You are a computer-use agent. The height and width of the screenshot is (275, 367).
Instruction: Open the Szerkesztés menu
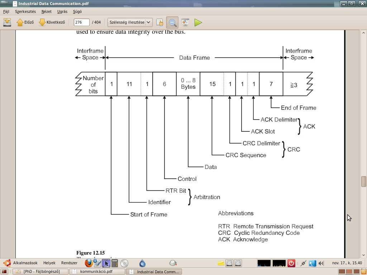tap(25, 11)
